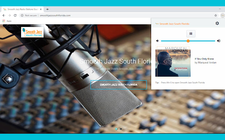The width and height of the screenshot is (225, 140).
Task: Reload the current page
Action: point(15,15)
